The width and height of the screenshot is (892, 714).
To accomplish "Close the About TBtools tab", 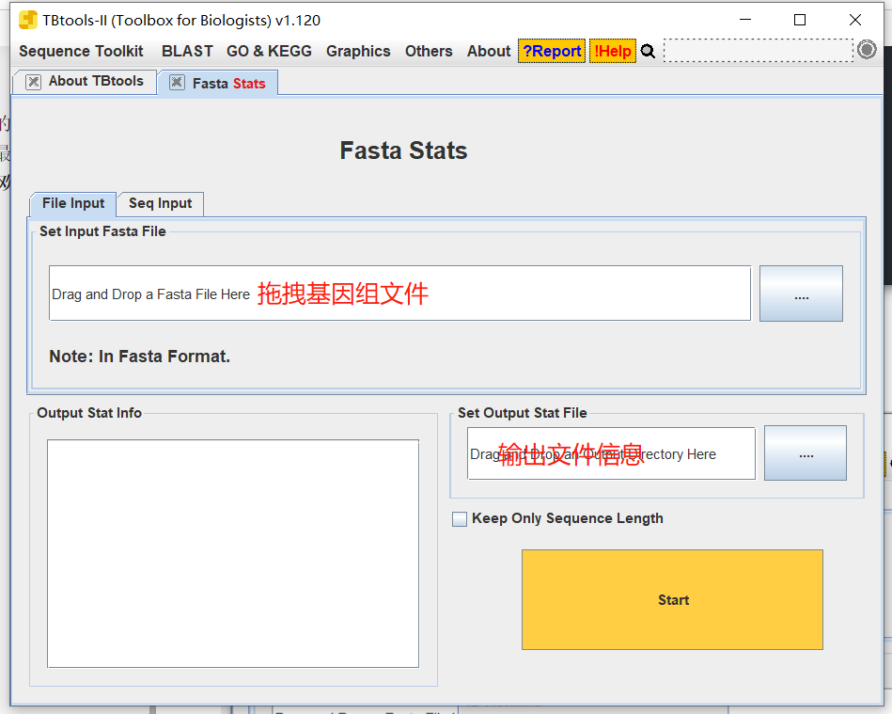I will [34, 82].
